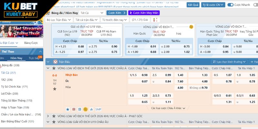Screen dimensions: 258x129
Task: Select Tất Cả (257) in sidebar
Action: pyautogui.click(x=8, y=73)
